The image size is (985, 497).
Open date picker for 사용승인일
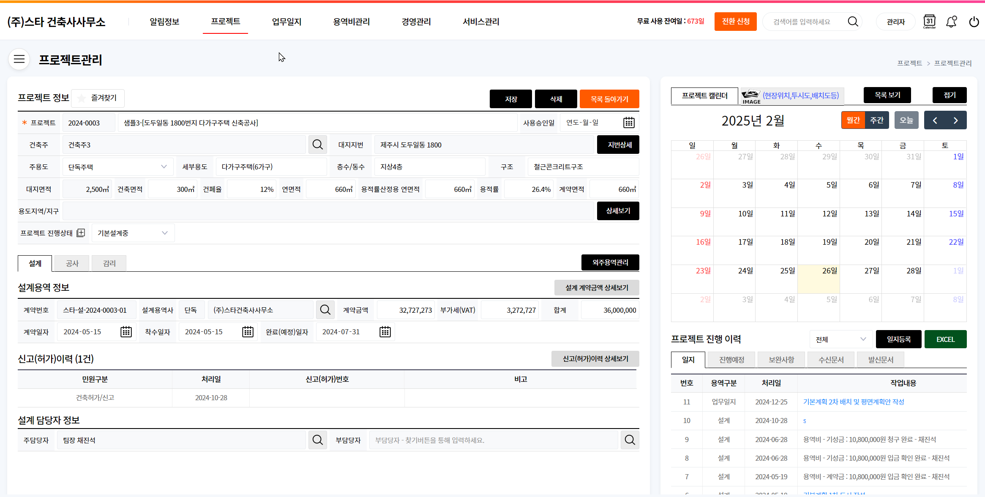(x=629, y=123)
